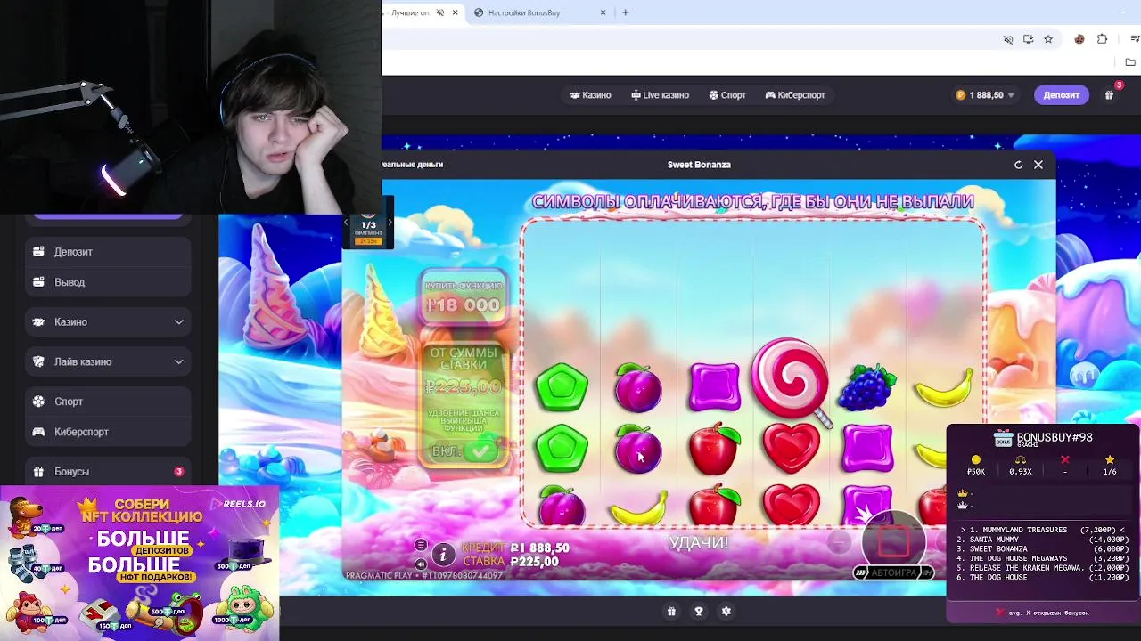The height and width of the screenshot is (641, 1141).
Task: Click the Собери NFT коллекцию banner
Action: point(139,563)
